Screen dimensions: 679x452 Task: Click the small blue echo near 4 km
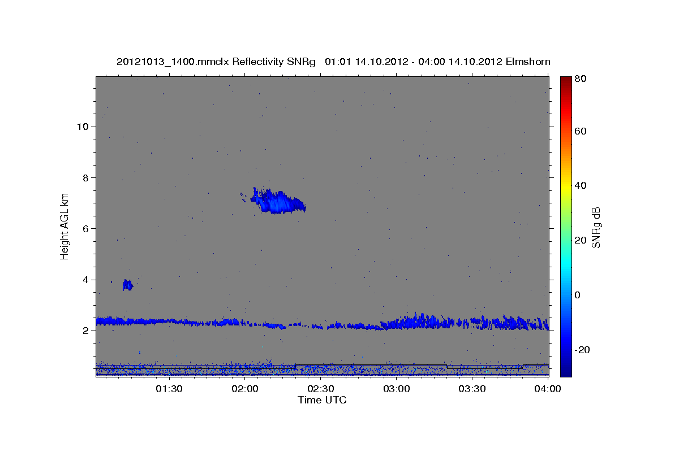pos(128,285)
